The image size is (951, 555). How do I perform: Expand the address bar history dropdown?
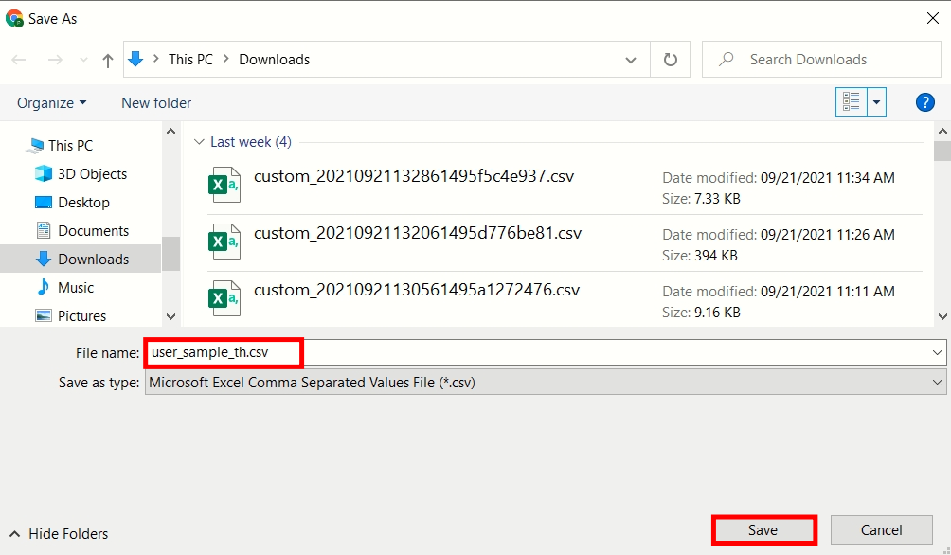(631, 60)
